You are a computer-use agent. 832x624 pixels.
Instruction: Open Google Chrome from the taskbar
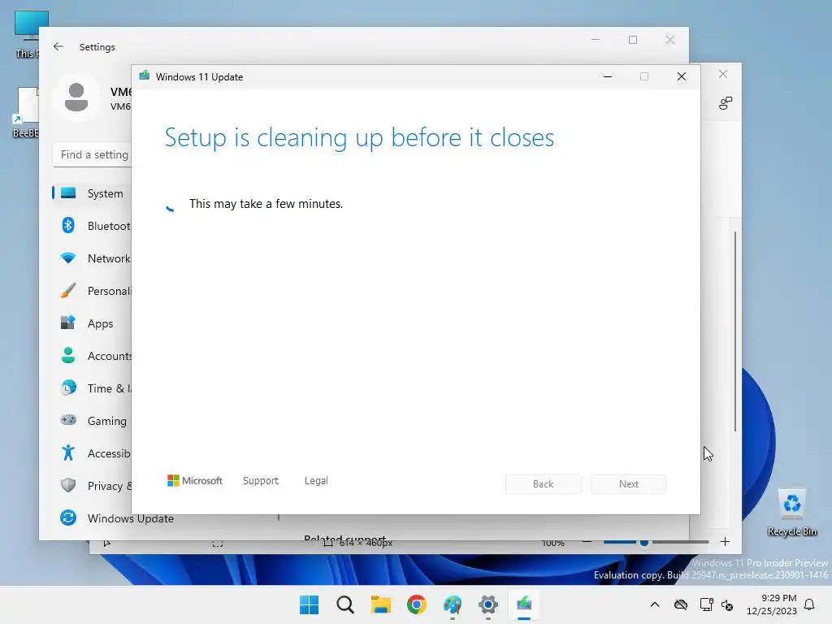point(417,604)
